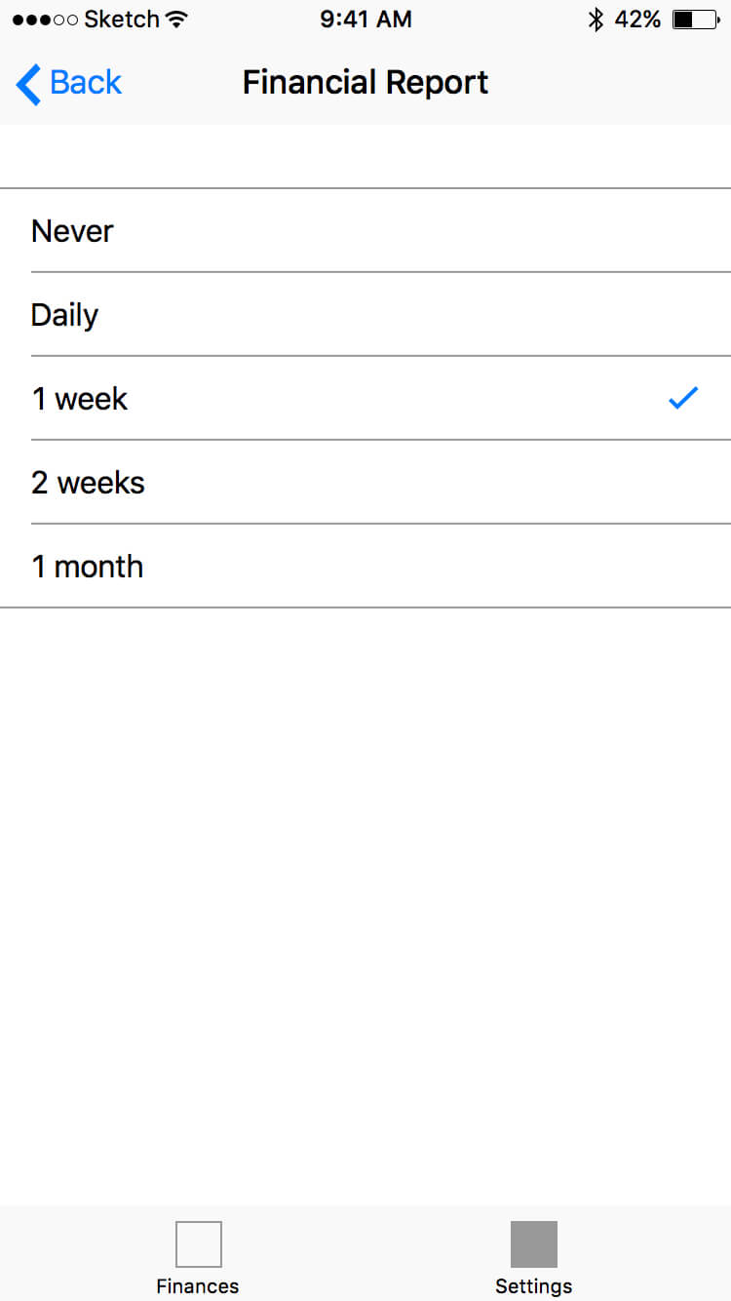
Task: Tap the blue Back chevron arrow
Action: [28, 84]
